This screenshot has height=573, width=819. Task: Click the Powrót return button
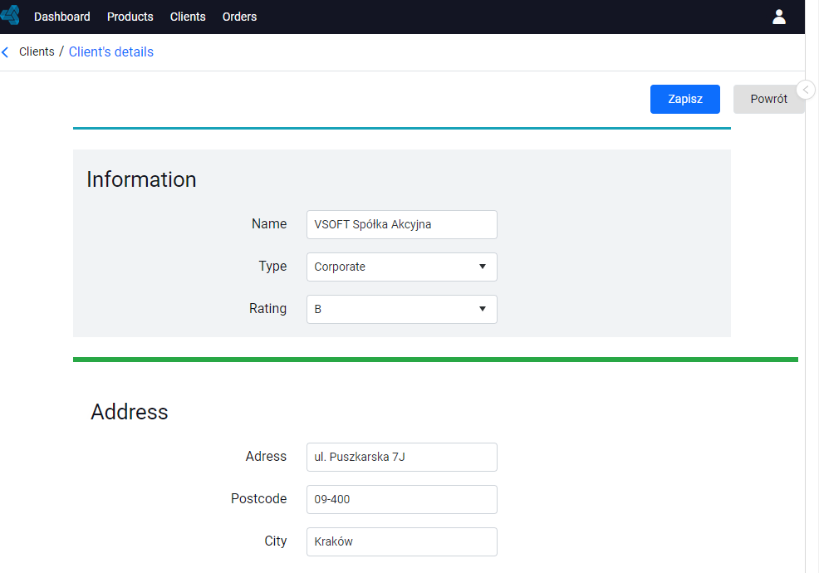pyautogui.click(x=768, y=100)
